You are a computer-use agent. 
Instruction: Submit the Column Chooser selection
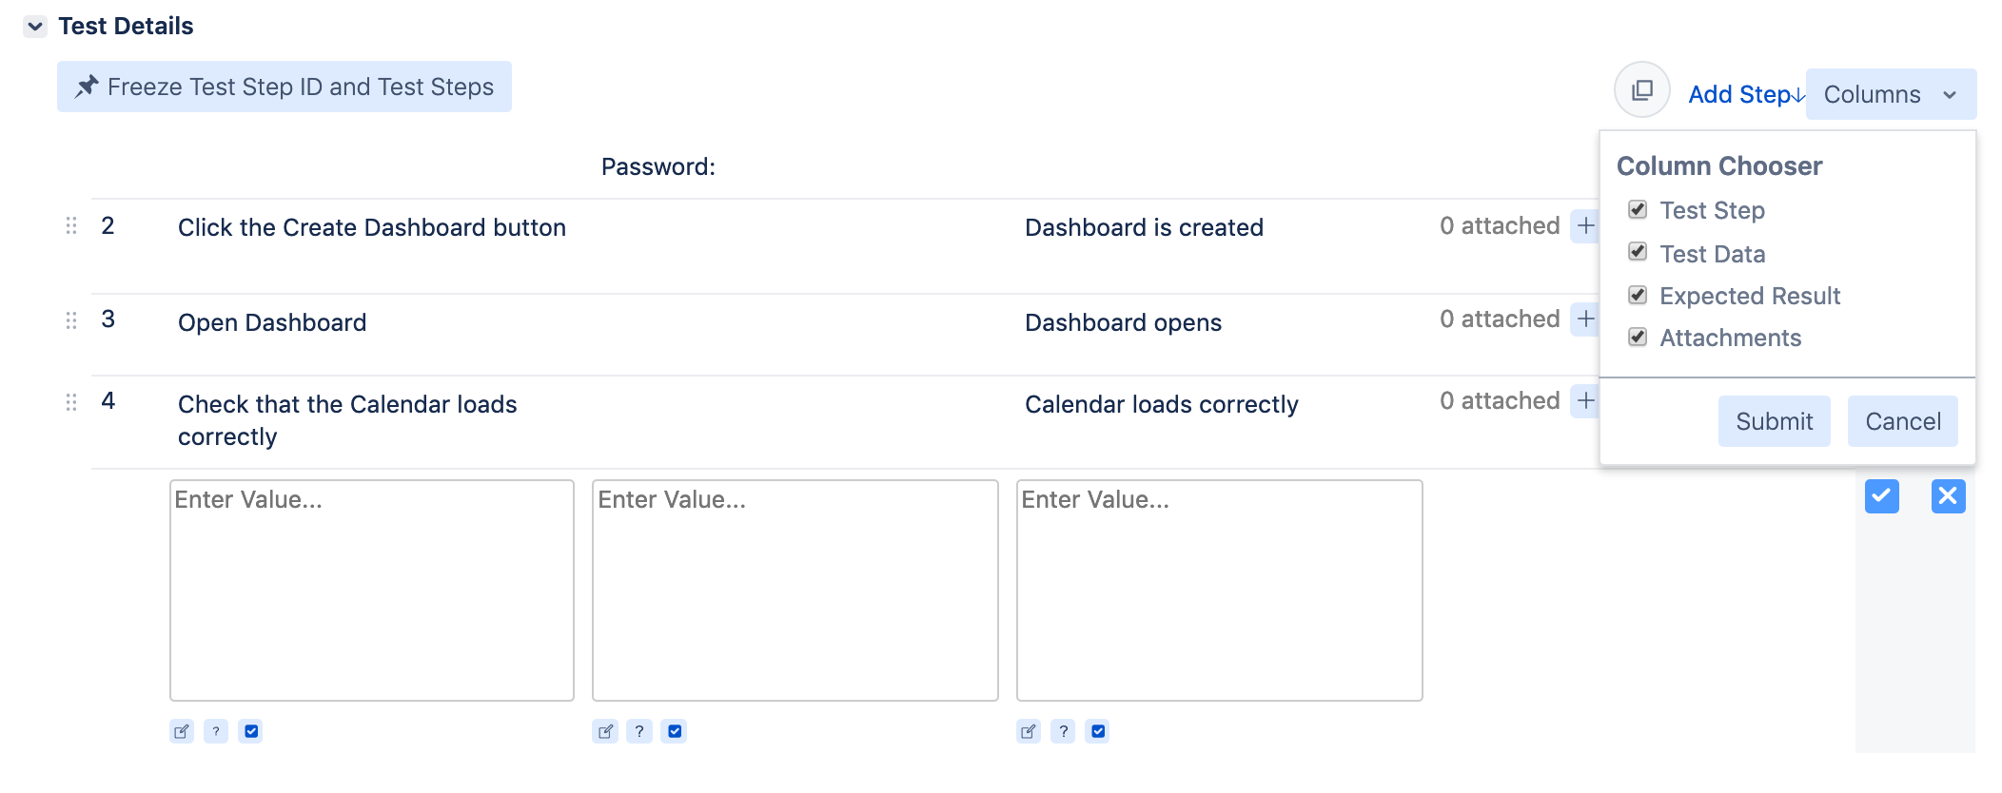[x=1774, y=421]
